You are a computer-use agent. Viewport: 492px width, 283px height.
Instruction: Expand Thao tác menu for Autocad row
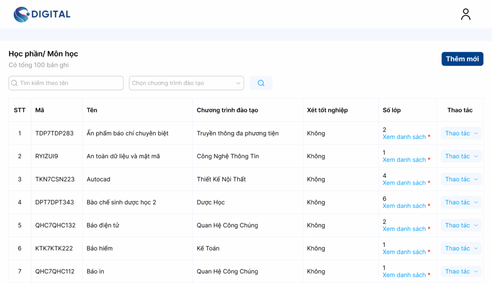(x=461, y=179)
